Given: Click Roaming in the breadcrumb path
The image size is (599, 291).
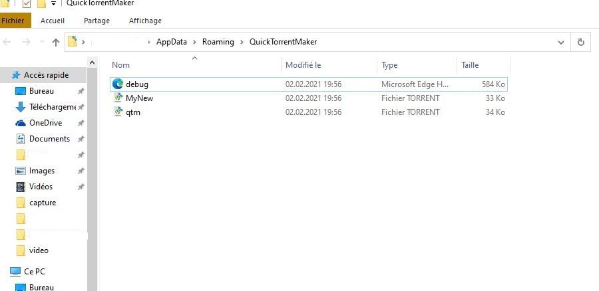Looking at the screenshot, I should pyautogui.click(x=218, y=42).
